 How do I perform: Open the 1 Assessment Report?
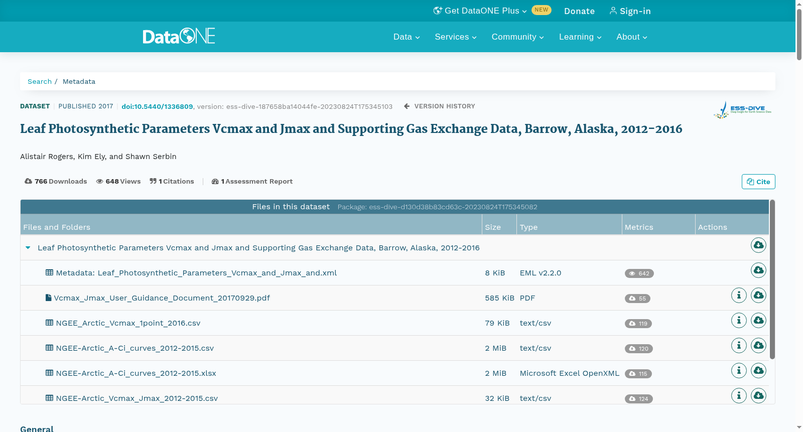tap(252, 182)
